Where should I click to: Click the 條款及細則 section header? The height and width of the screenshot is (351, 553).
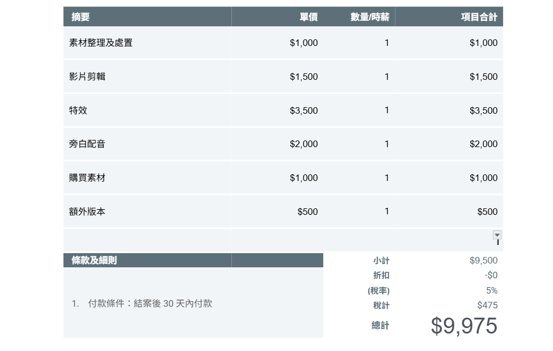(94, 260)
